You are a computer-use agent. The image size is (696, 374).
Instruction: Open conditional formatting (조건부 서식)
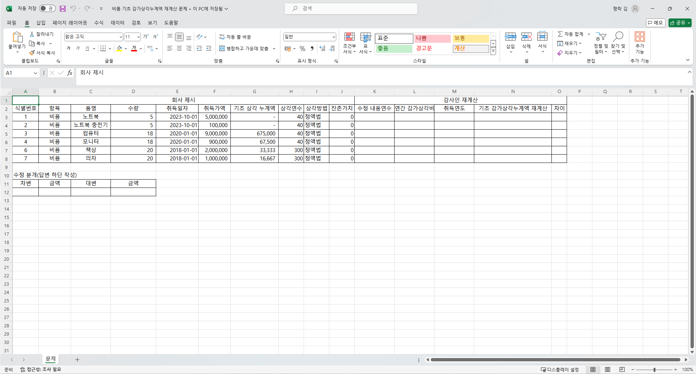point(349,43)
